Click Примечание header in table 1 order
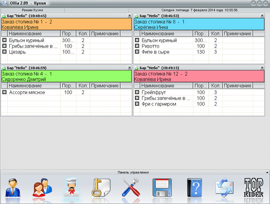The width and height of the screenshot is (270, 204). (105, 34)
